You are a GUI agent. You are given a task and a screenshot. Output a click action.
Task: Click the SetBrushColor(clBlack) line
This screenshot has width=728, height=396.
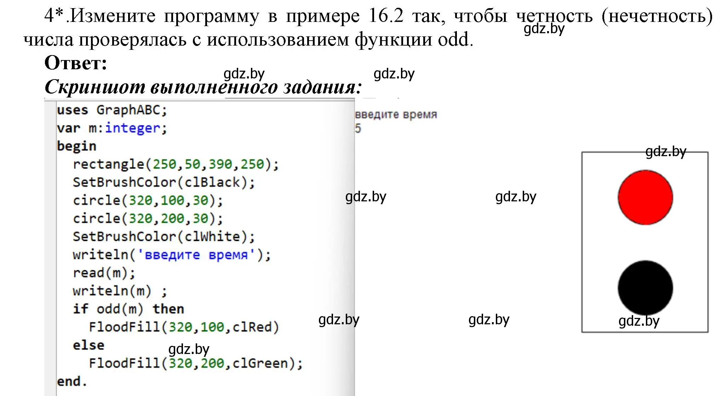(164, 182)
